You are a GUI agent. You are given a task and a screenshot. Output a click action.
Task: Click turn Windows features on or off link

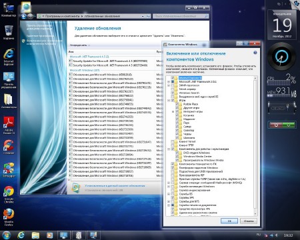[43, 42]
